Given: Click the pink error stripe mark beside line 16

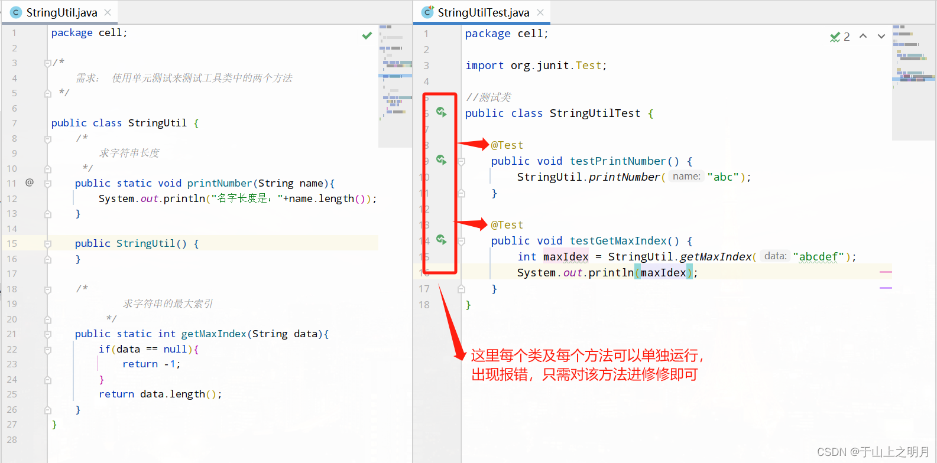Looking at the screenshot, I should (x=886, y=272).
